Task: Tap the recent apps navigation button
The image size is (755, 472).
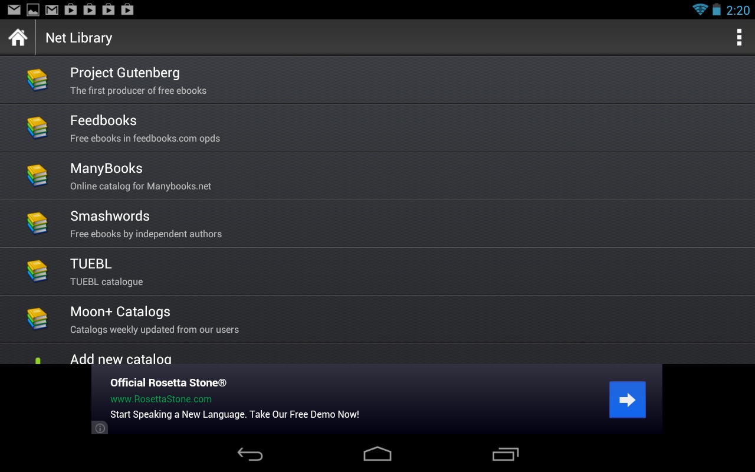Action: pyautogui.click(x=505, y=454)
